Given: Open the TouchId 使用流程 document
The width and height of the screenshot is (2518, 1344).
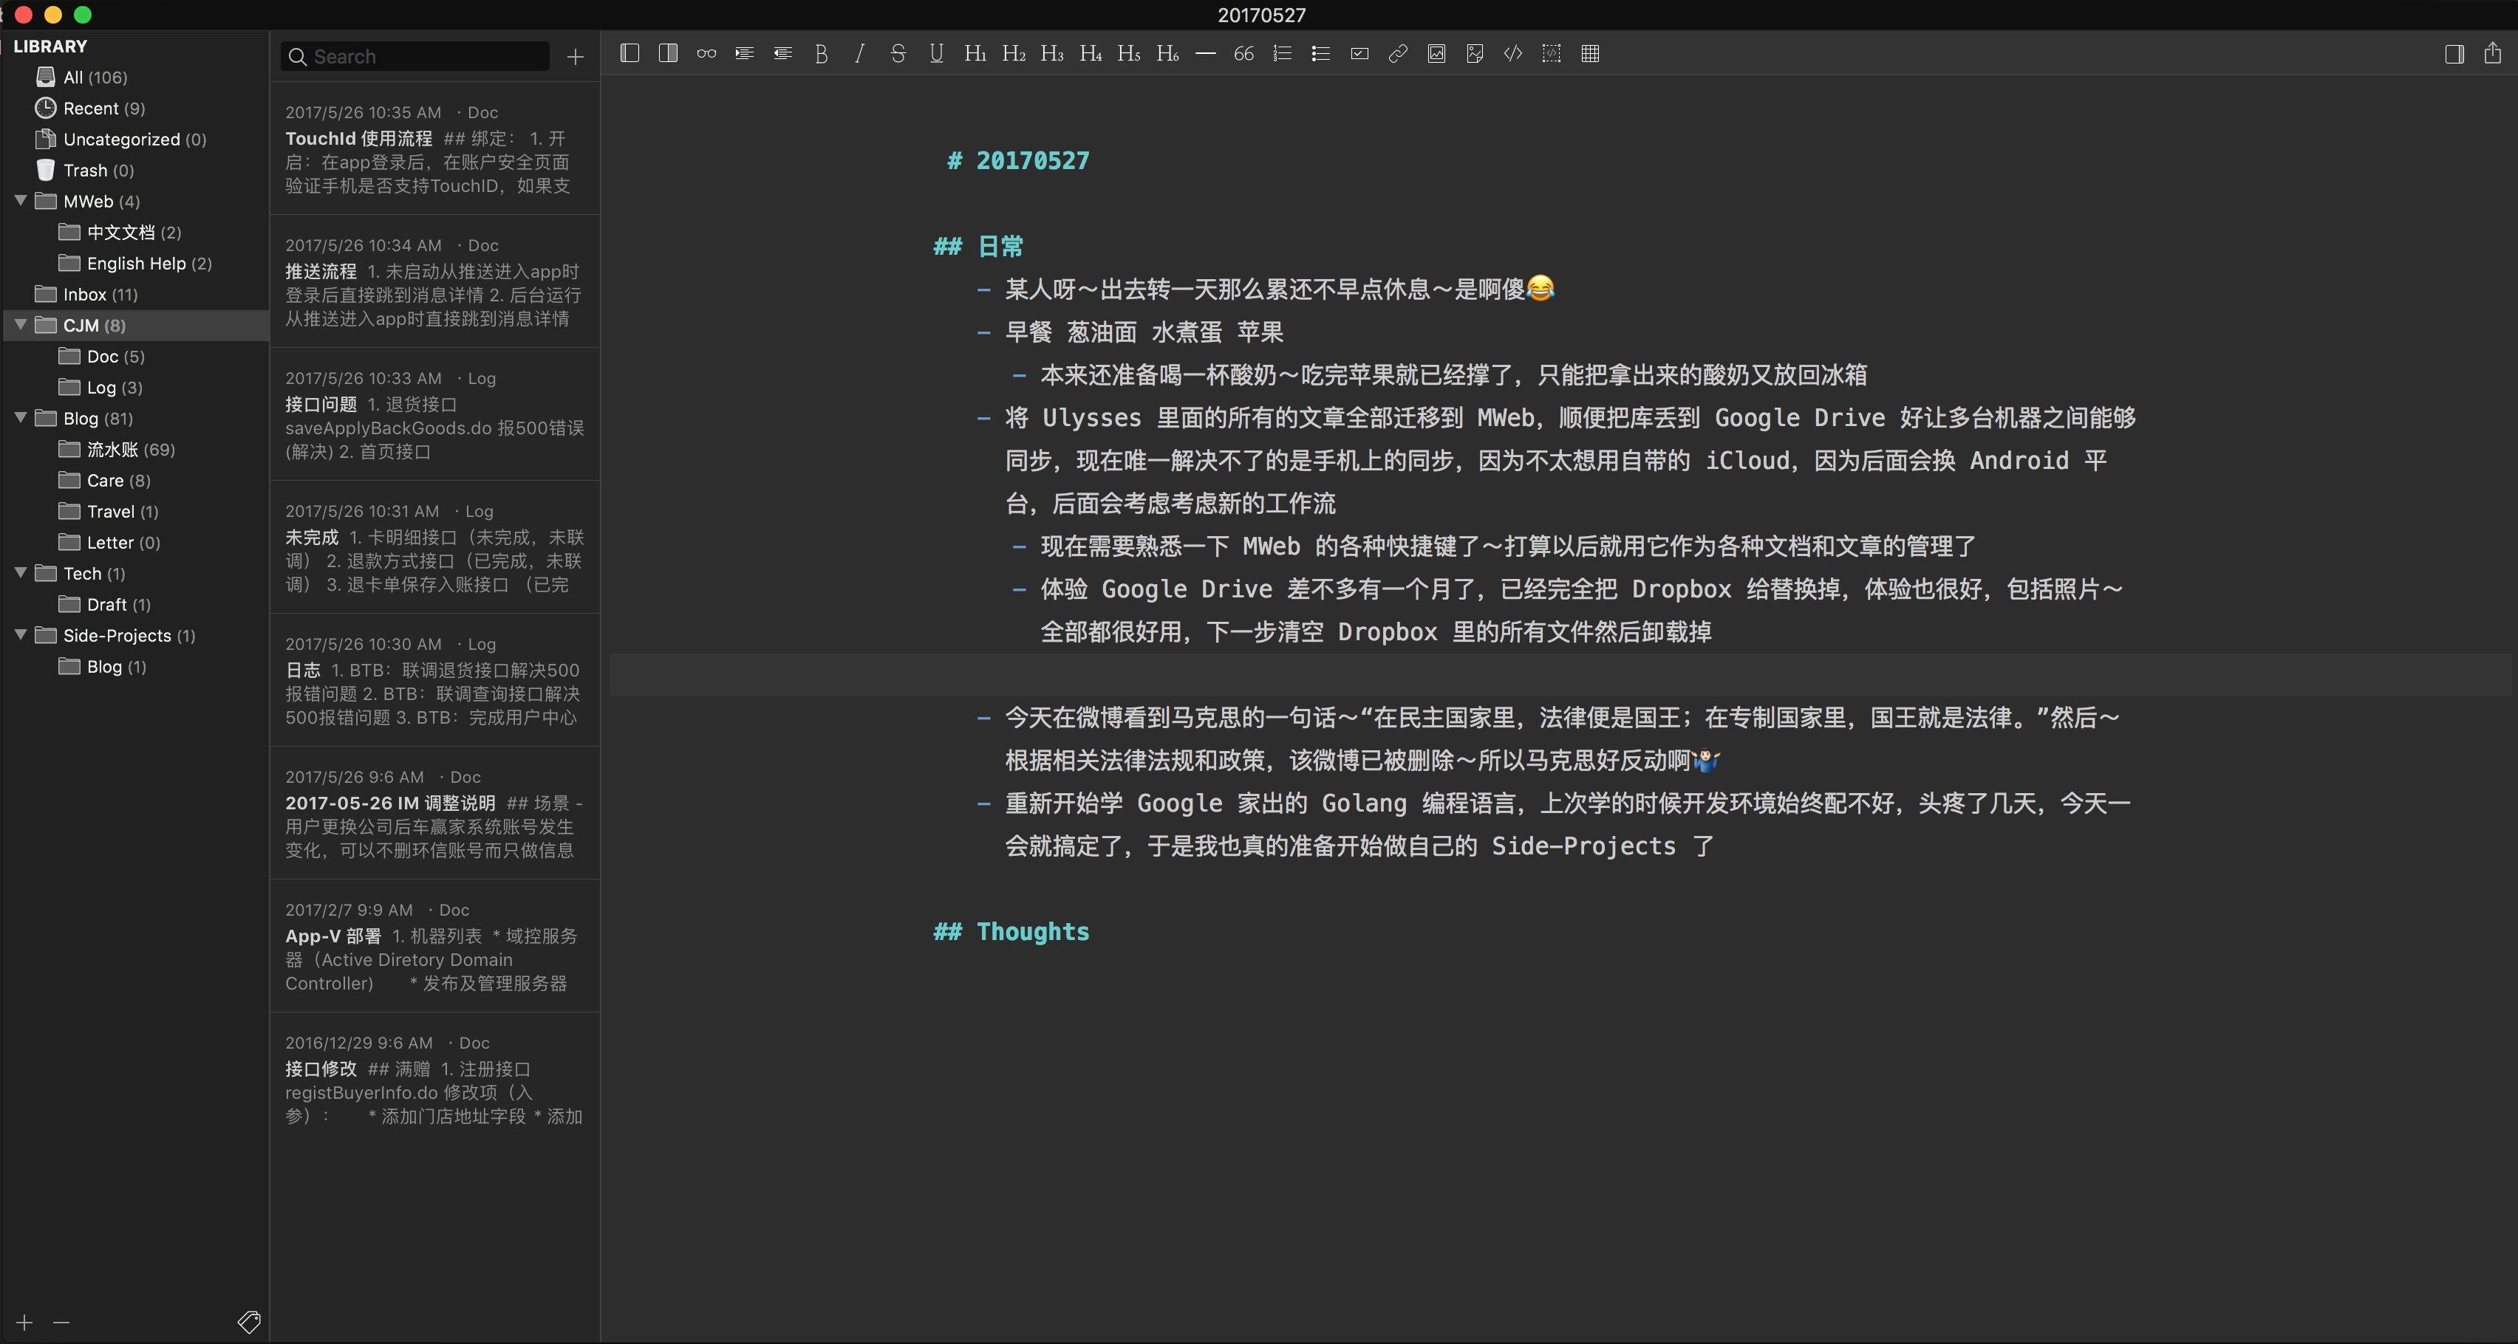Looking at the screenshot, I should (x=434, y=149).
